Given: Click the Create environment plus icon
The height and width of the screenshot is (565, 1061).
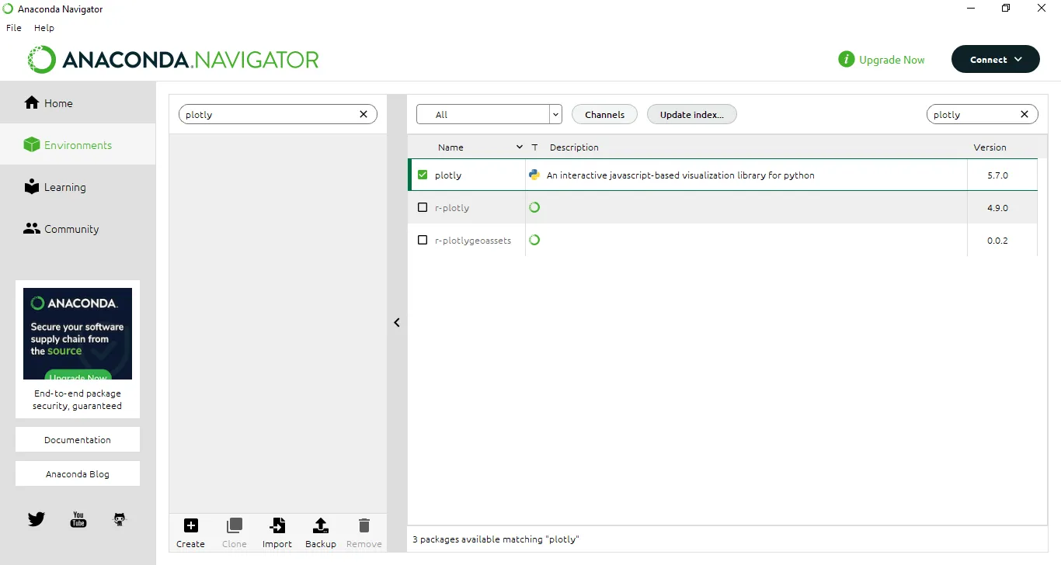Looking at the screenshot, I should 190,525.
